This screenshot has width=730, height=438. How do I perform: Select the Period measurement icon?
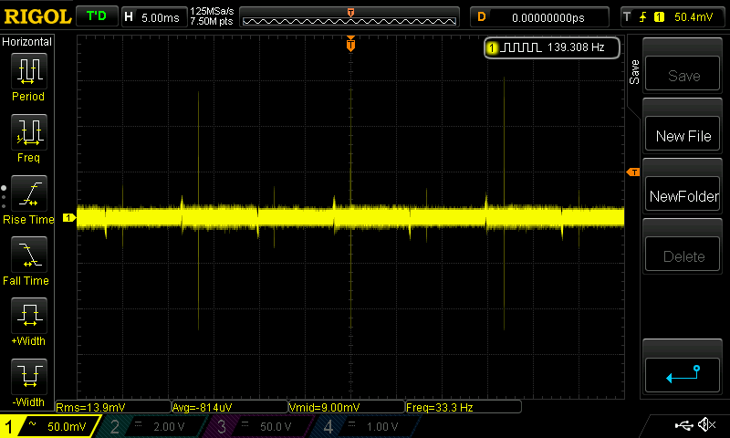click(x=29, y=71)
